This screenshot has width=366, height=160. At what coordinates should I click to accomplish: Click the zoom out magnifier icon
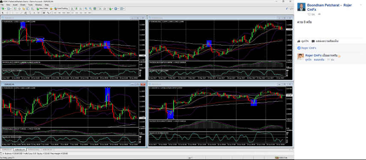[90, 9]
